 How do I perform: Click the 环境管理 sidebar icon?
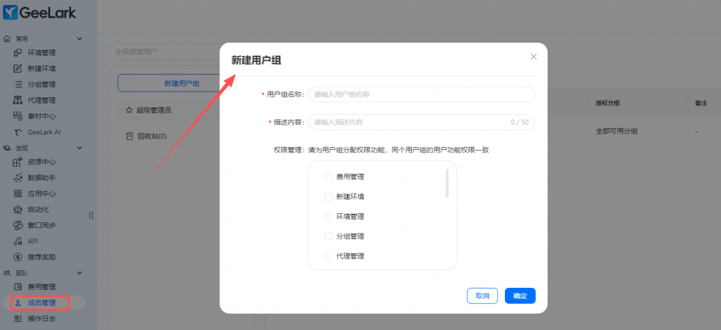[18, 53]
